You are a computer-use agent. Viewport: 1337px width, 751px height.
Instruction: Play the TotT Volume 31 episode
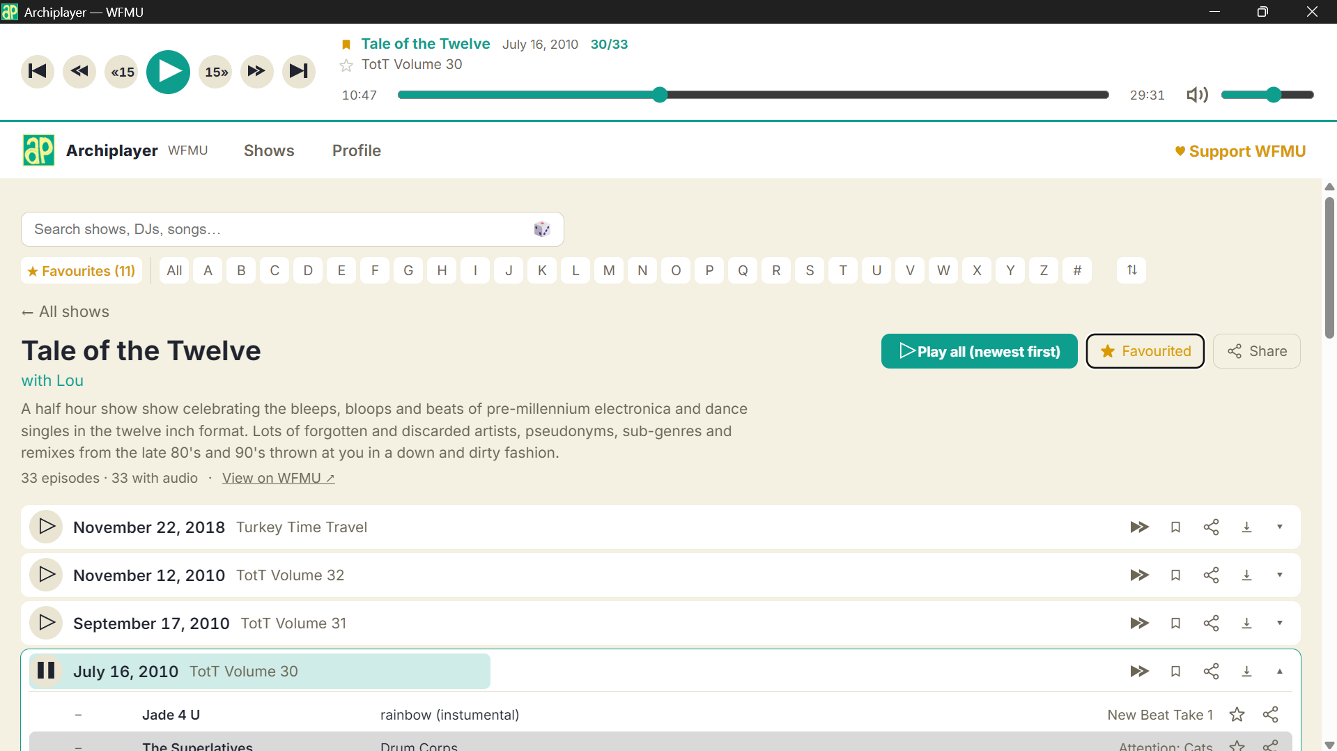pos(46,623)
